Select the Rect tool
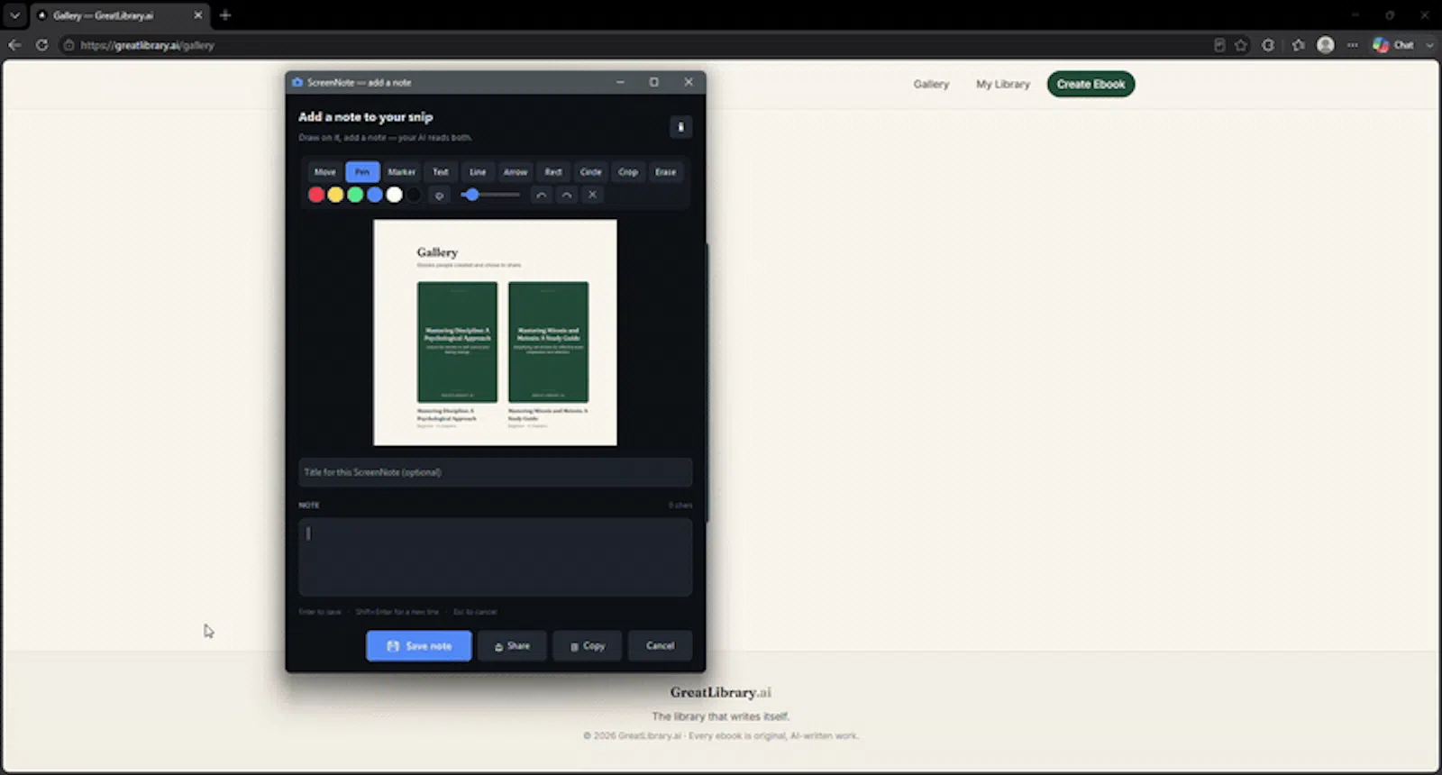This screenshot has width=1442, height=775. [x=553, y=172]
